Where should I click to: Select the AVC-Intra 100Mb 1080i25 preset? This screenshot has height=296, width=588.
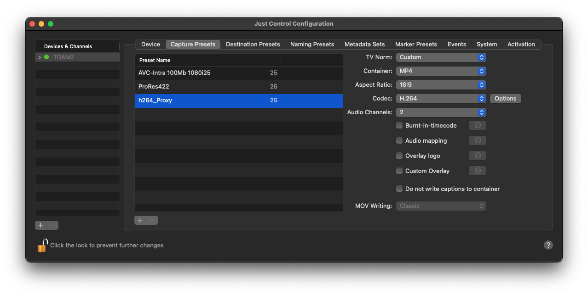coord(238,73)
